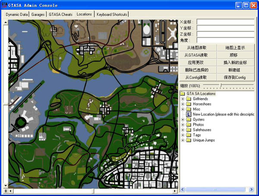The width and height of the screenshot is (259, 196).
Task: Click the Z坐标 input field
Action: pos(225,34)
